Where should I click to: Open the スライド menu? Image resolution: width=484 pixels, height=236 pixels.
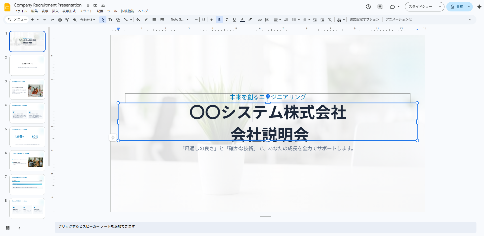(86, 11)
